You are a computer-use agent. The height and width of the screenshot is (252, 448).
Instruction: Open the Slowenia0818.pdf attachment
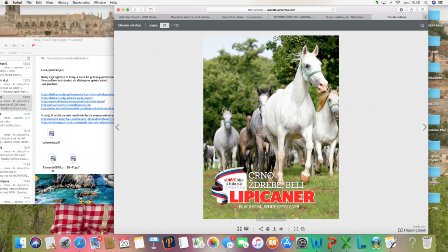53,163
